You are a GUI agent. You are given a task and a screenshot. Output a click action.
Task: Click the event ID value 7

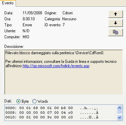coord(63,25)
